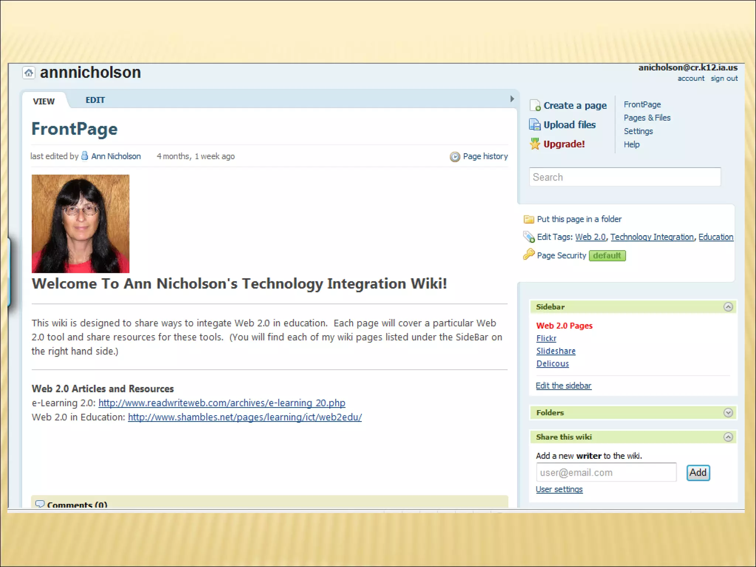The image size is (756, 567).
Task: Switch to the EDIT tab
Action: click(x=95, y=100)
